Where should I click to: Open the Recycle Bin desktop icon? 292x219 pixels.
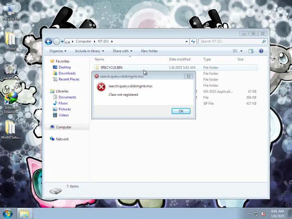(x=11, y=11)
